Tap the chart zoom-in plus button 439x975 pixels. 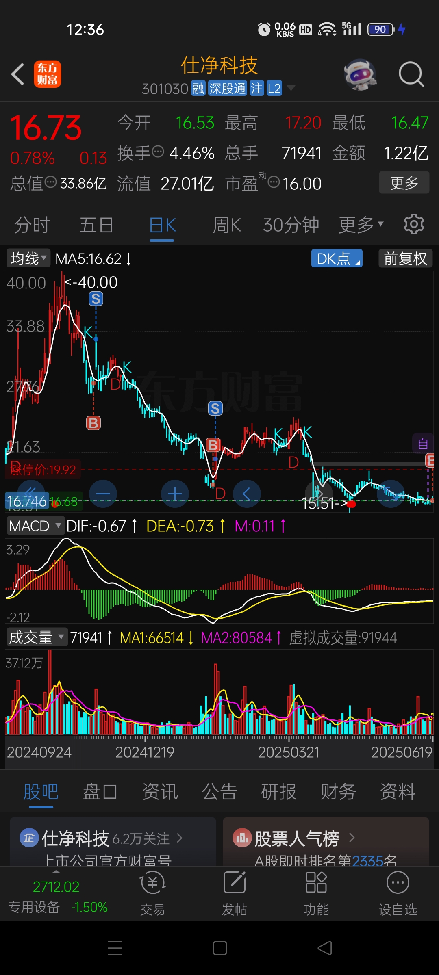pyautogui.click(x=175, y=494)
